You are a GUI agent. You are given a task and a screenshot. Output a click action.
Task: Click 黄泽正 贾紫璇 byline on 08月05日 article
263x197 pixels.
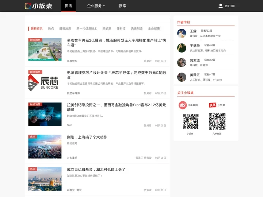point(144,158)
